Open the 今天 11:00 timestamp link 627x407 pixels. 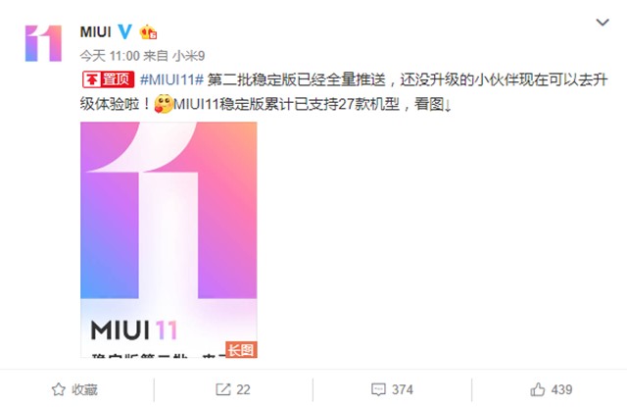pos(110,56)
